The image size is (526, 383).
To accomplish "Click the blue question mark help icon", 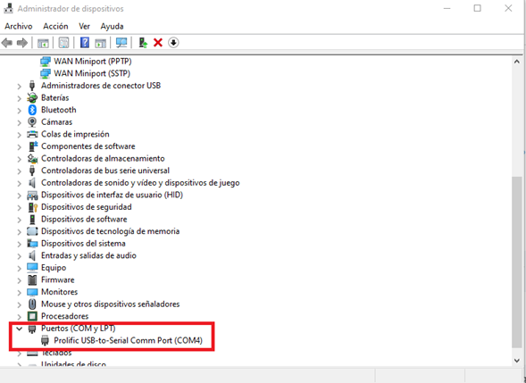I will coord(85,43).
